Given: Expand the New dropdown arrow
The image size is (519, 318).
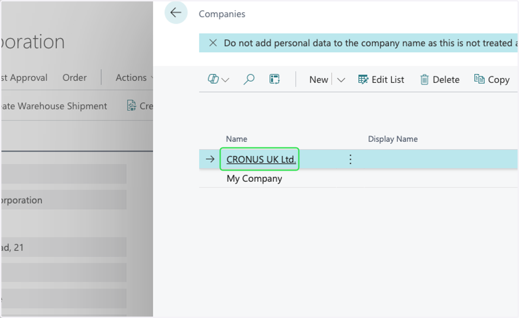Looking at the screenshot, I should pyautogui.click(x=341, y=79).
